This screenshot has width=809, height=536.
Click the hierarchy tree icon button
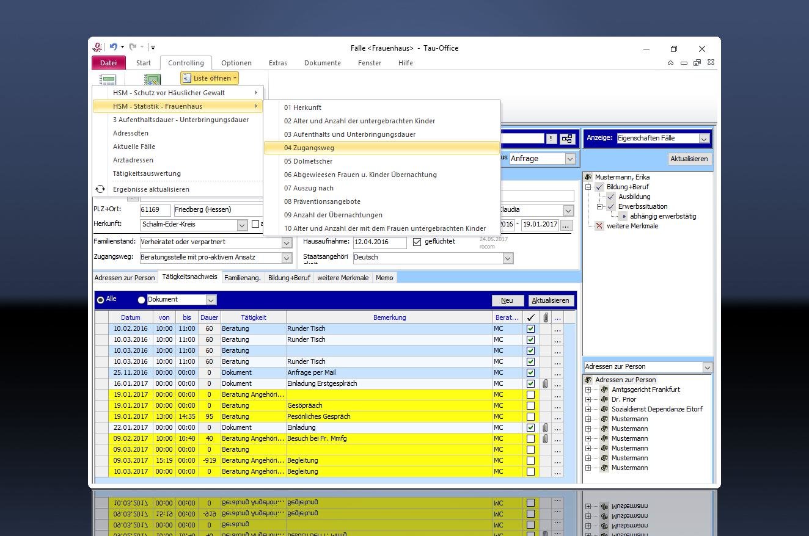click(568, 139)
